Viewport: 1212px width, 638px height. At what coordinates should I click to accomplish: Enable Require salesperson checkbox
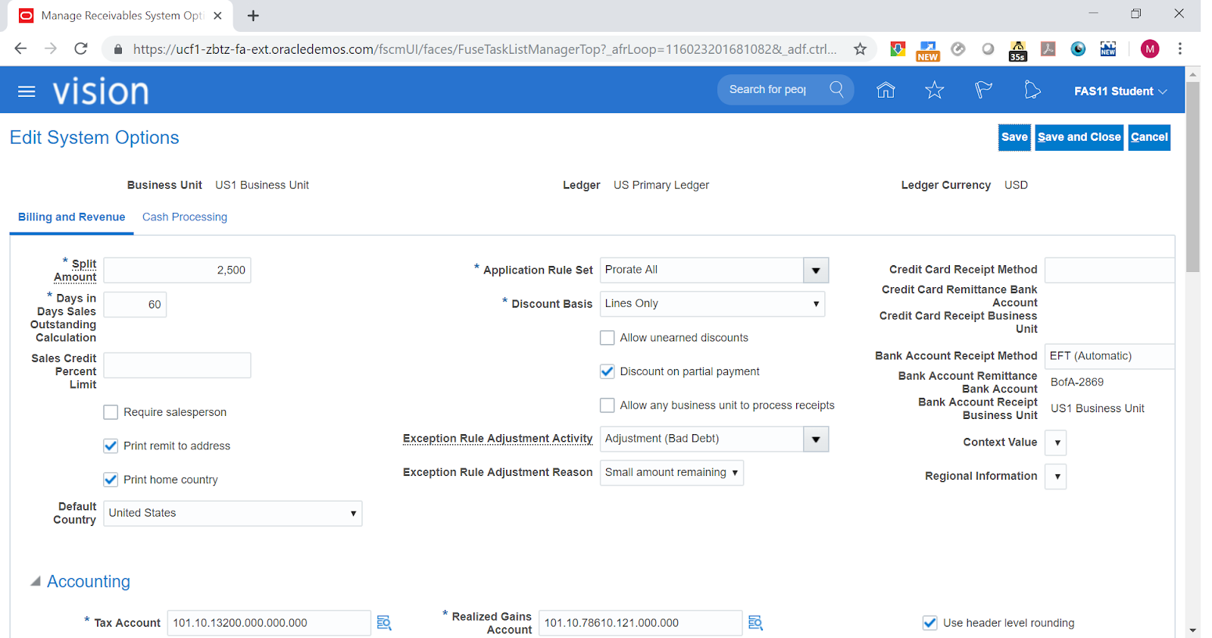point(111,412)
